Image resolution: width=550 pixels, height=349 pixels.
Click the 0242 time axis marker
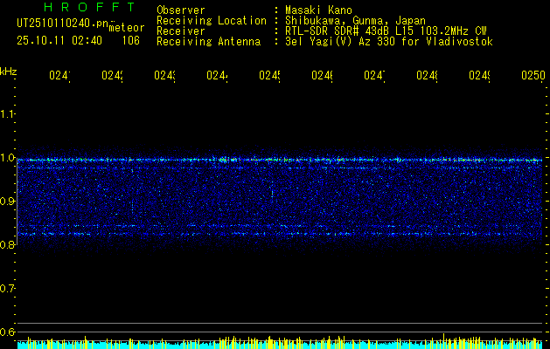point(112,76)
